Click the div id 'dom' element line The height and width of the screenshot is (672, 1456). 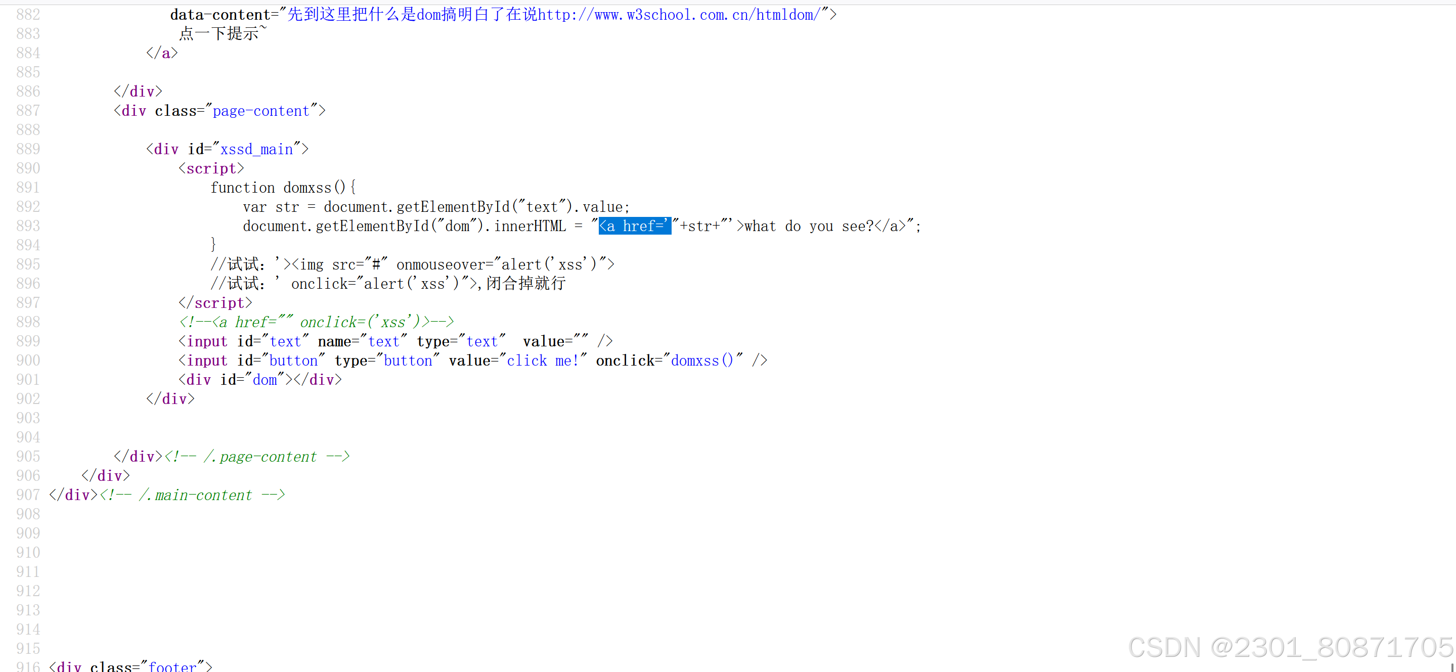pyautogui.click(x=260, y=380)
